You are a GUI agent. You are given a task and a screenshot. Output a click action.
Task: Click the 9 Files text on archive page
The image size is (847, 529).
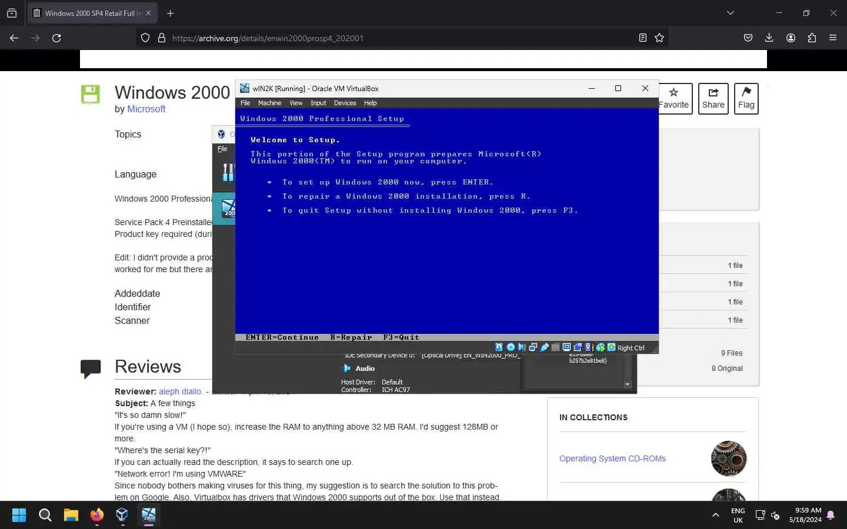click(732, 353)
